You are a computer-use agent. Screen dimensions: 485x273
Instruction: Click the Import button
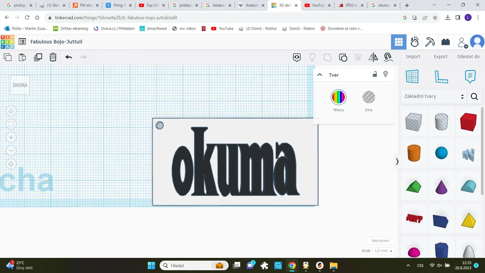point(413,57)
